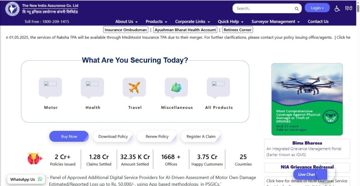
Task: Click the Buy Now button
Action: point(69,136)
